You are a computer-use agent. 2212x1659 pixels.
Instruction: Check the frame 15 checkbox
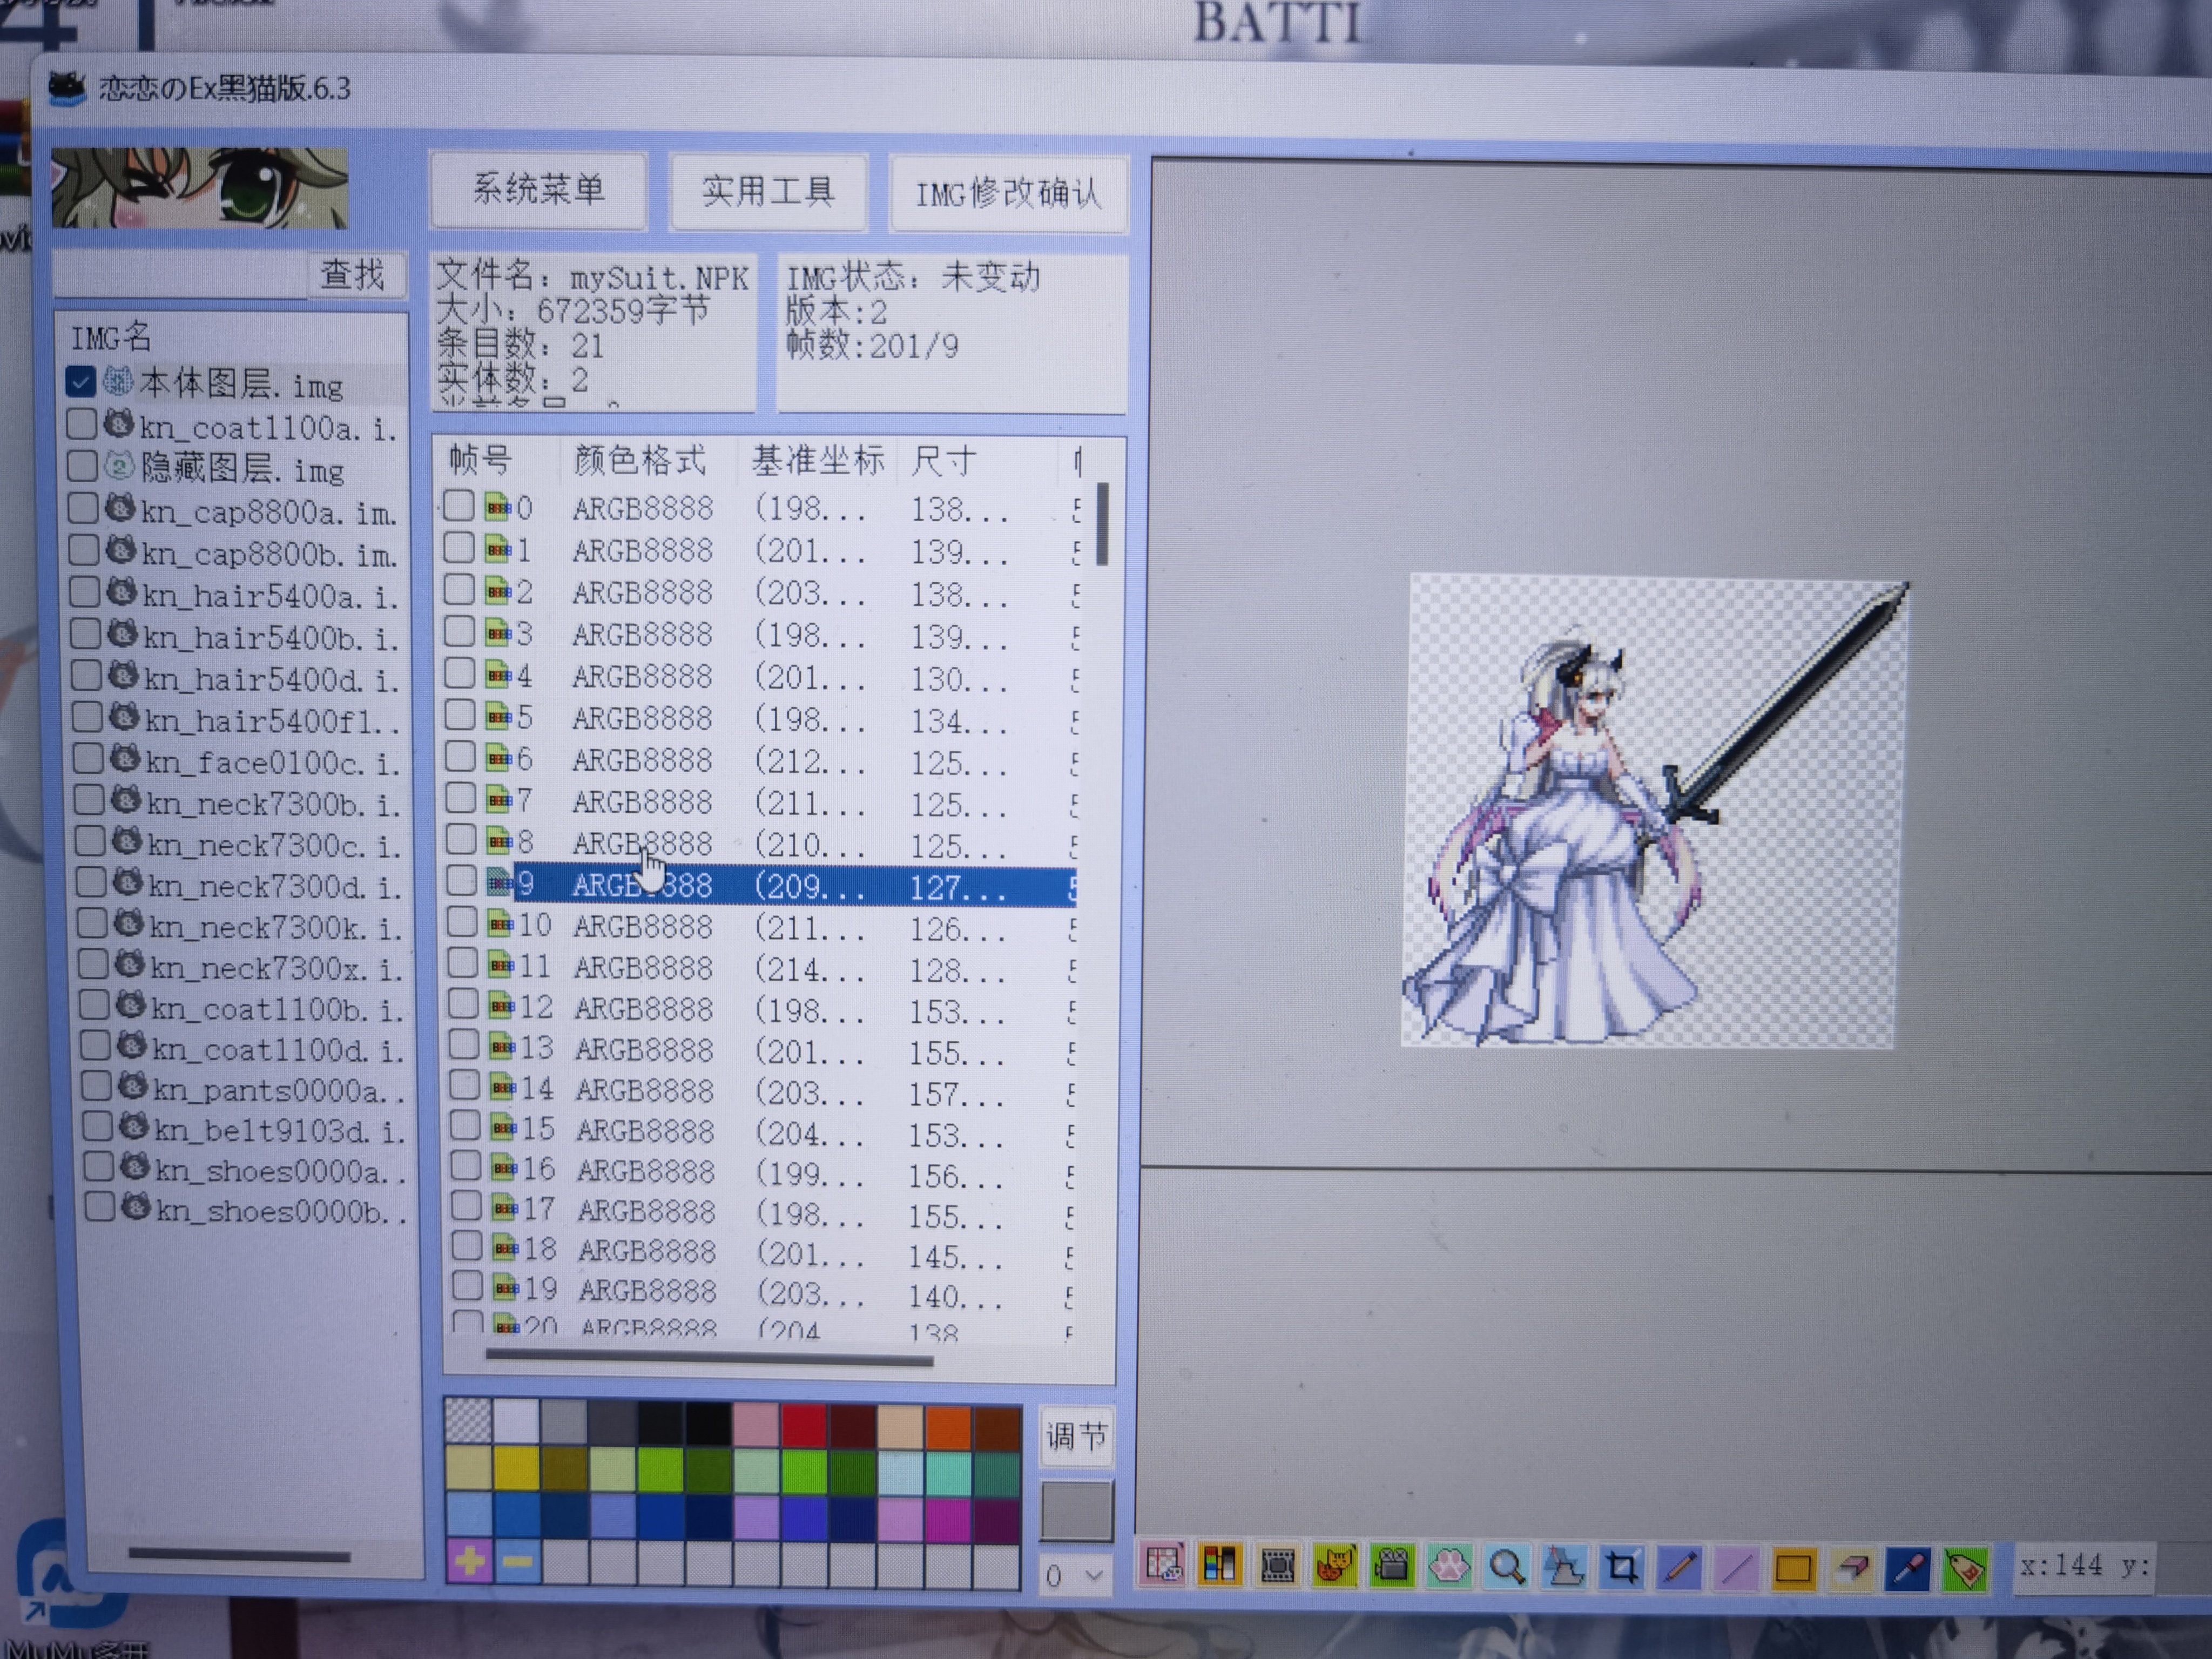(x=465, y=1126)
